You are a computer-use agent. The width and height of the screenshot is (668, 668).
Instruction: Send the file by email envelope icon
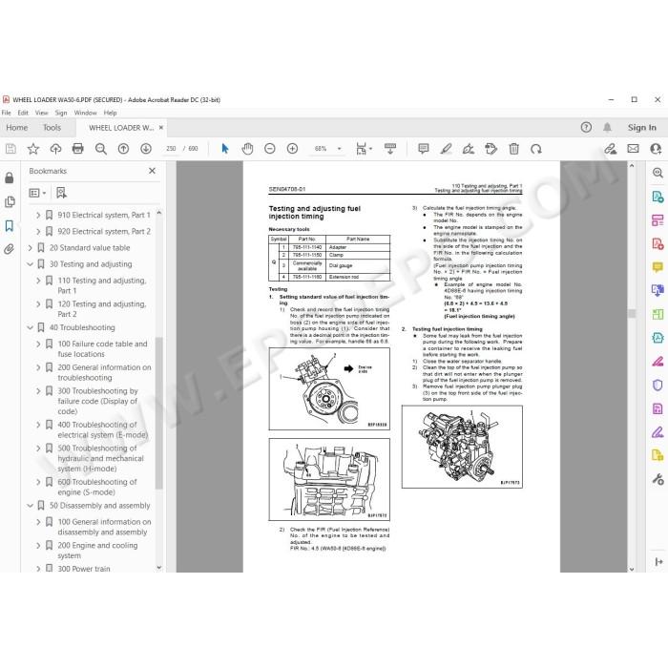point(633,149)
